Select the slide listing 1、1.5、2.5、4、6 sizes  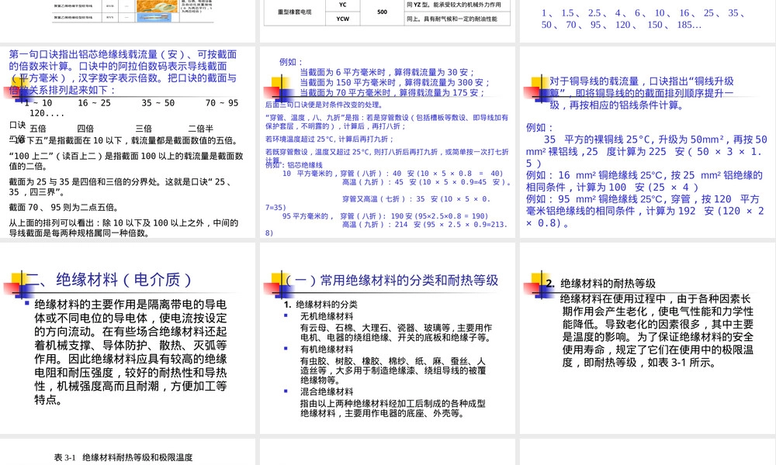click(x=648, y=21)
